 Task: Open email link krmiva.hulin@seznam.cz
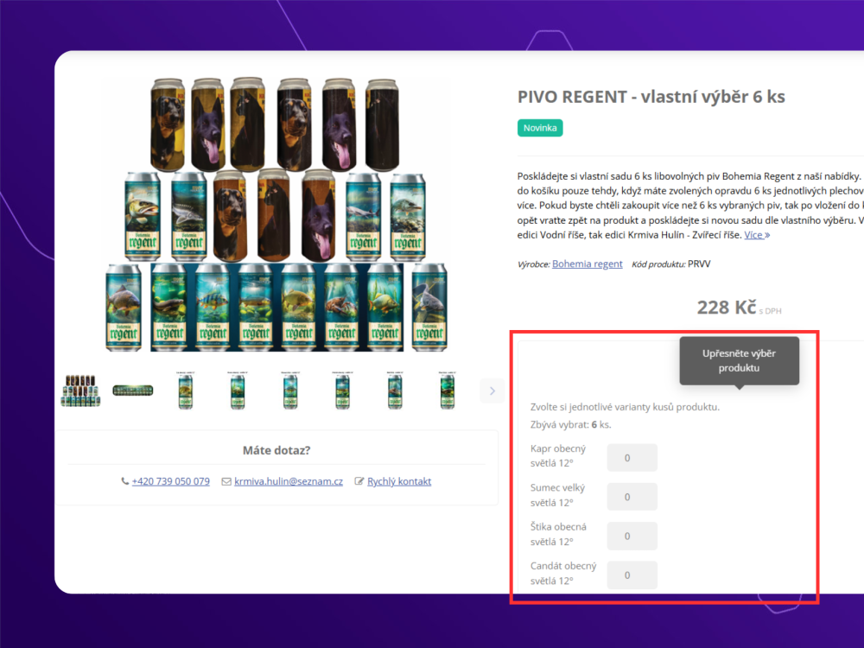(x=289, y=481)
